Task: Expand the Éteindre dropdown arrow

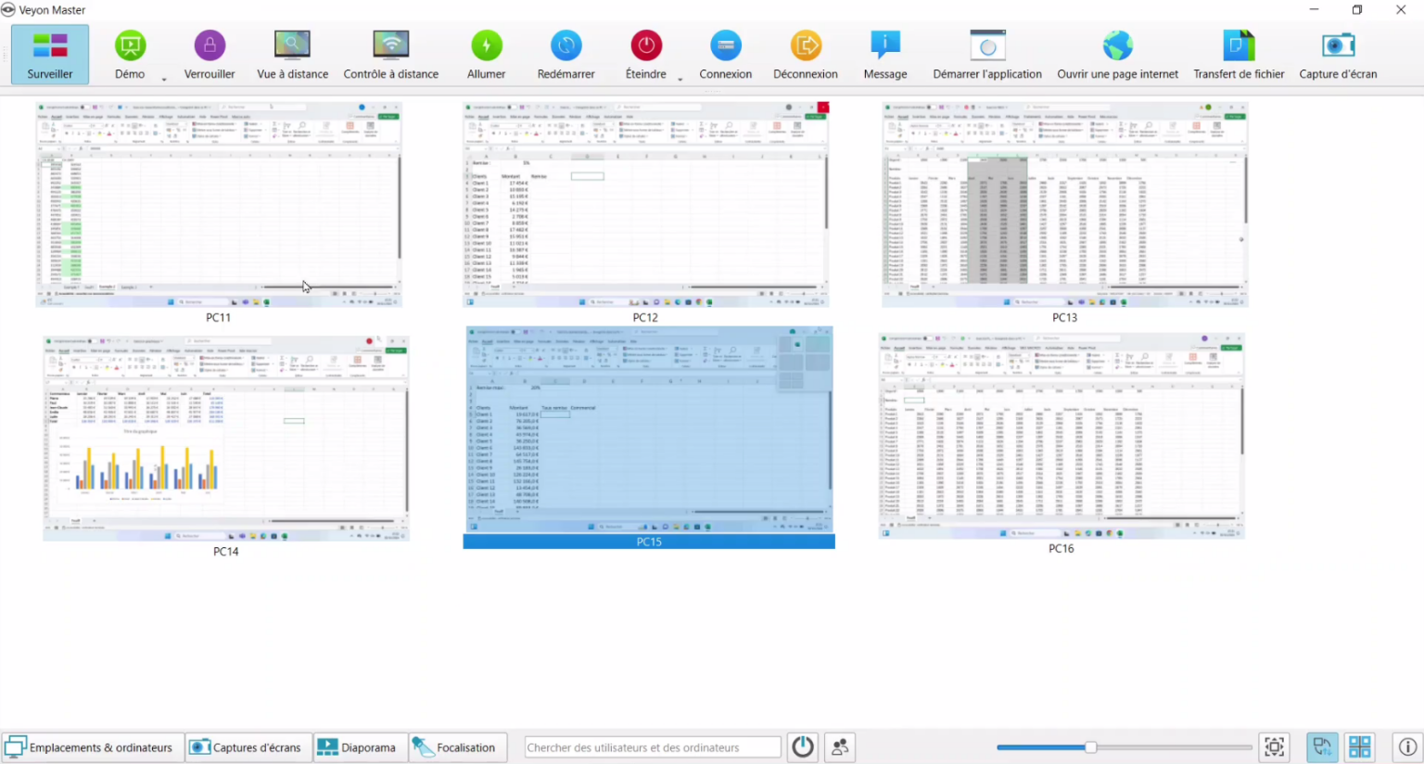Action: (680, 80)
